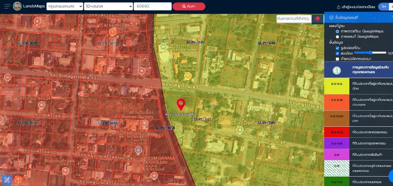The width and height of the screenshot is (393, 186).
Task: Open the district dropdown showing 32-ประเวศ
Action: click(108, 6)
